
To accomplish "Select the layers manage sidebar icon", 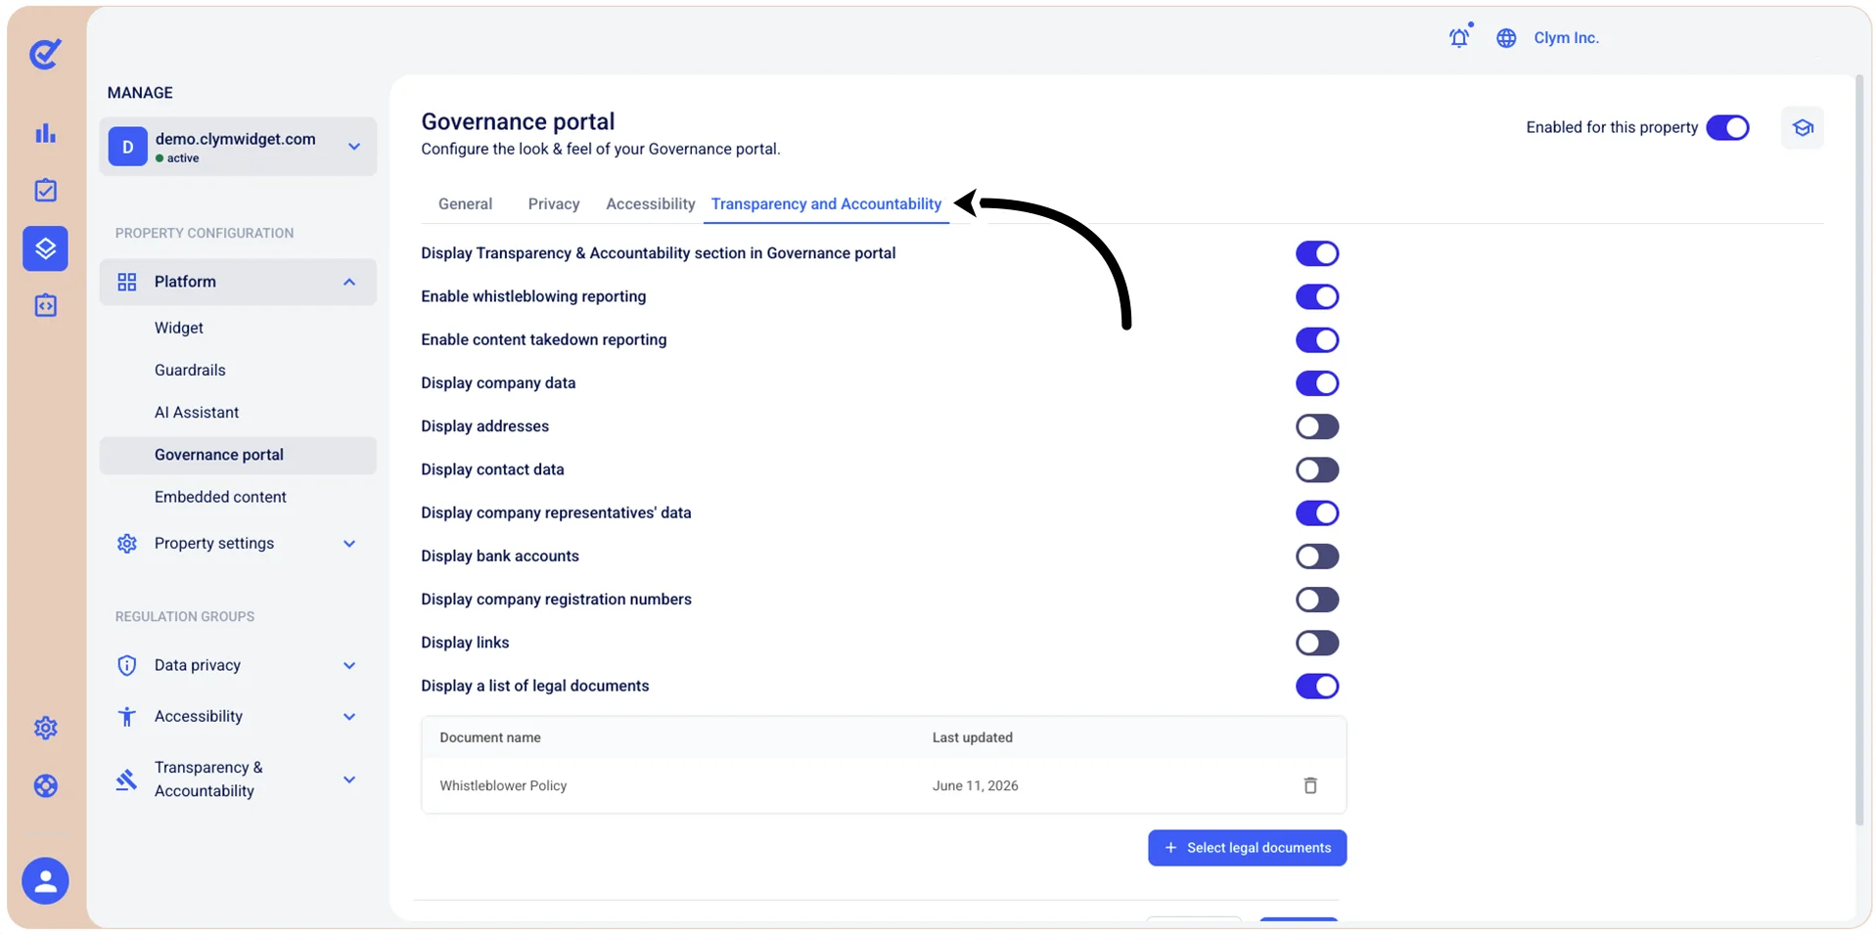I will click(x=45, y=248).
